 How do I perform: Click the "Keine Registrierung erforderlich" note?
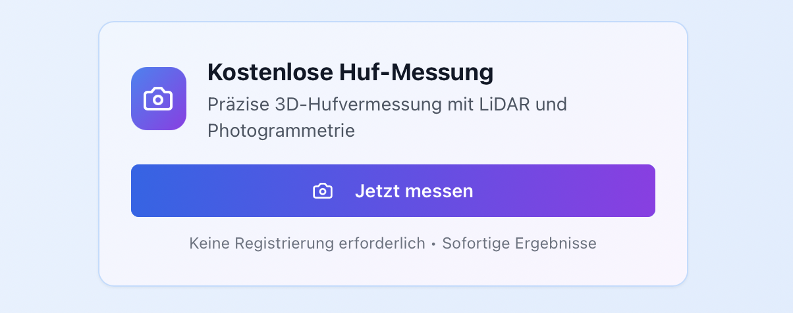pos(307,243)
